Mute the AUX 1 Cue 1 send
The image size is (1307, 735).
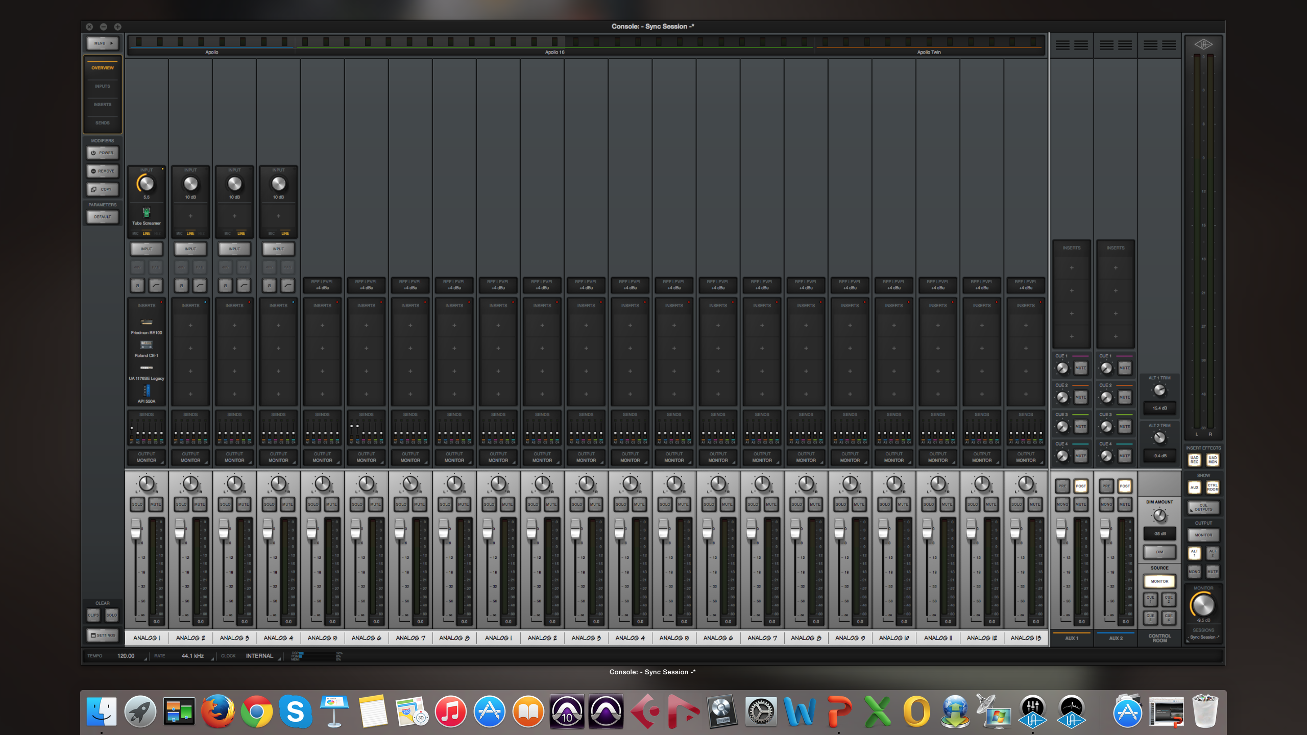click(x=1081, y=368)
